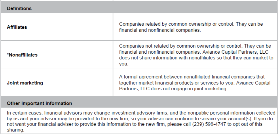
Task: Click the Affiliates definition text
Action: click(x=191, y=27)
